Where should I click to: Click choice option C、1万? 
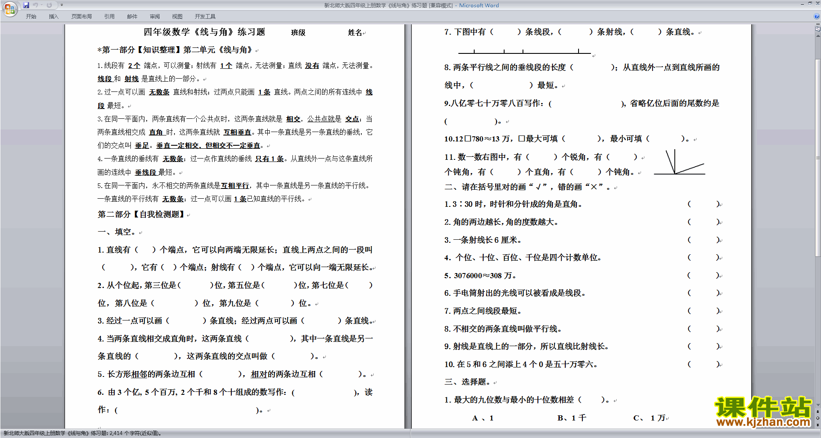pos(649,418)
